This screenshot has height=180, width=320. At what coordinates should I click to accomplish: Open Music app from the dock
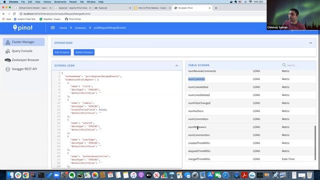133,175
